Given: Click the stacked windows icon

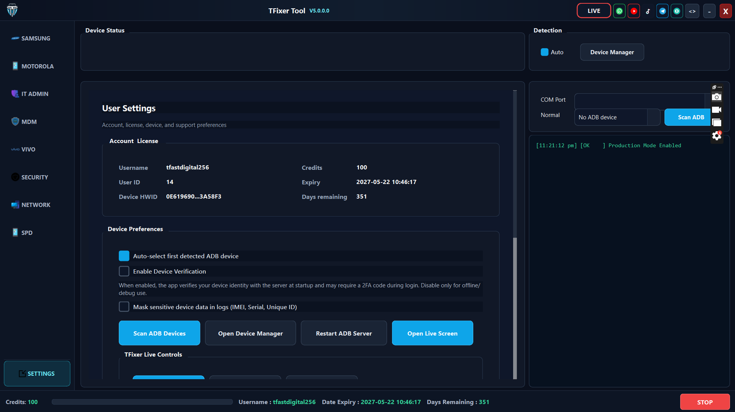Looking at the screenshot, I should tap(717, 122).
